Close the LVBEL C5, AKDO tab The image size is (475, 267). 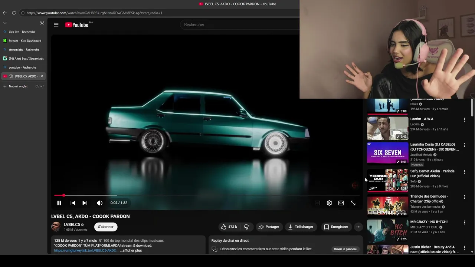point(42,76)
